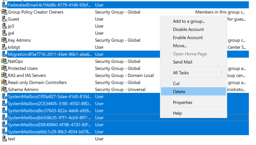
Task: Open Help from the context menu
Action: coord(177,113)
